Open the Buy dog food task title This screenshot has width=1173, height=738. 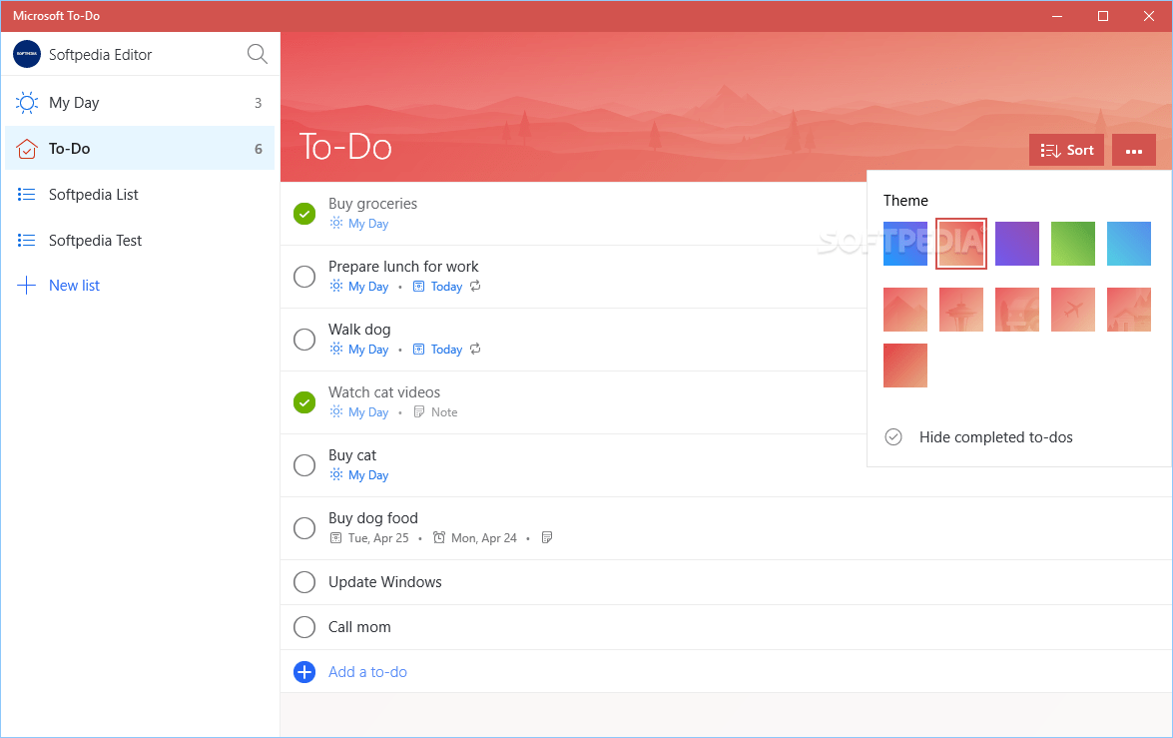click(x=372, y=518)
